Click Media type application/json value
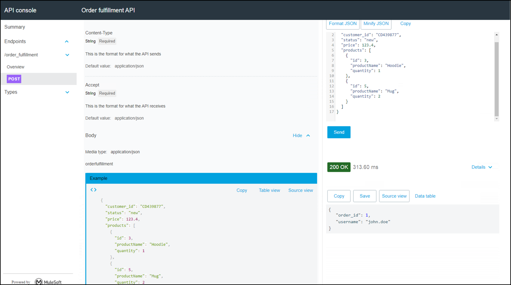 (125, 152)
